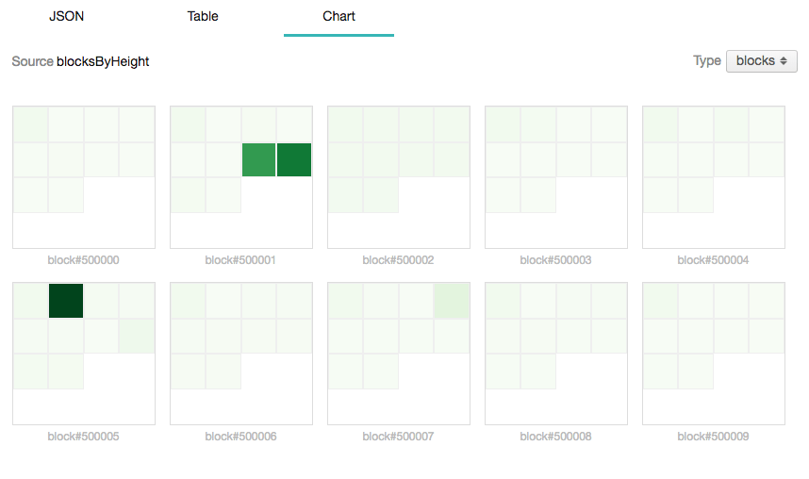Switch to the JSON tab
The width and height of the screenshot is (809, 479).
[x=67, y=17]
